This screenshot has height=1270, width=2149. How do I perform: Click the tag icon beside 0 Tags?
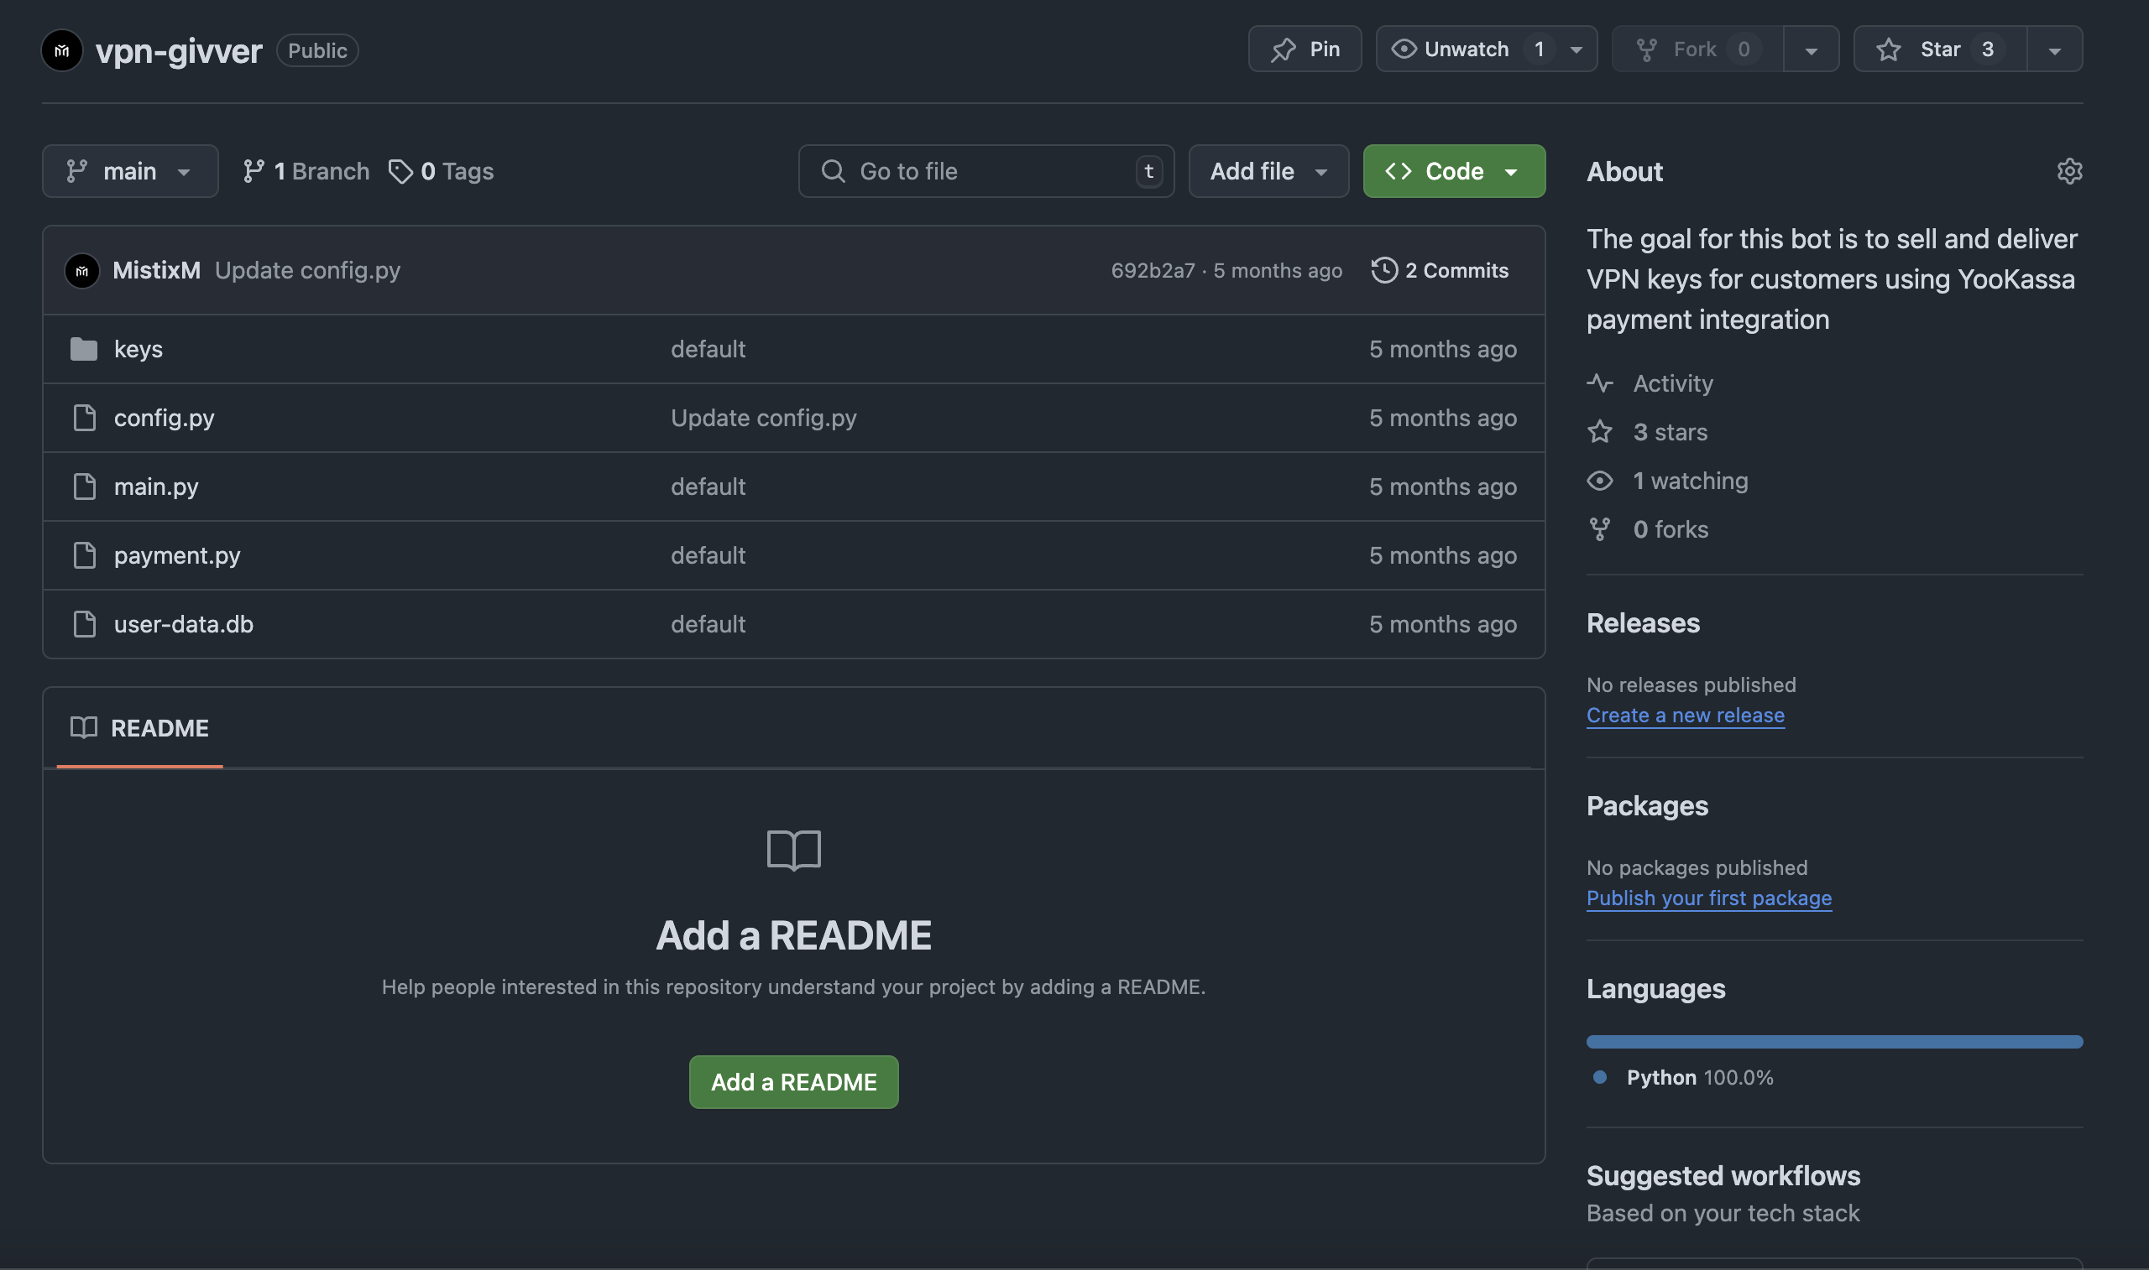(x=400, y=171)
